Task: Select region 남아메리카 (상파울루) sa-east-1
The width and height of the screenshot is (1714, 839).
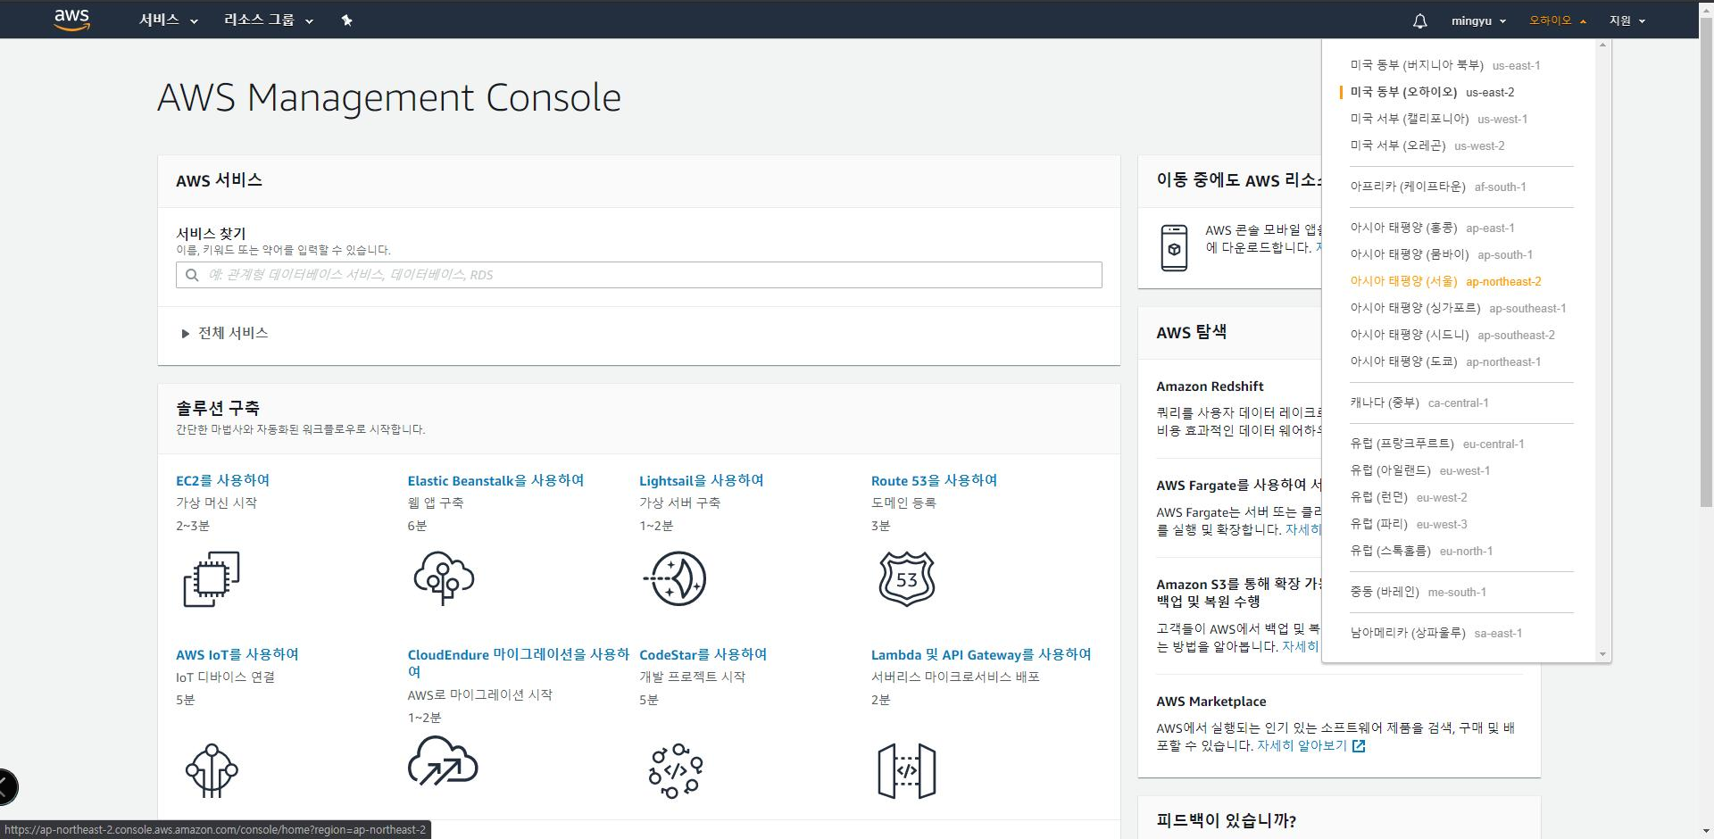Action: coord(1435,633)
